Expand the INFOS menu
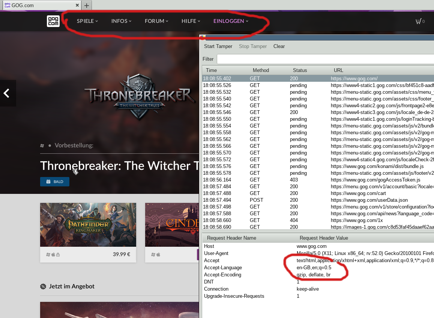This screenshot has height=318, width=434. click(x=121, y=21)
